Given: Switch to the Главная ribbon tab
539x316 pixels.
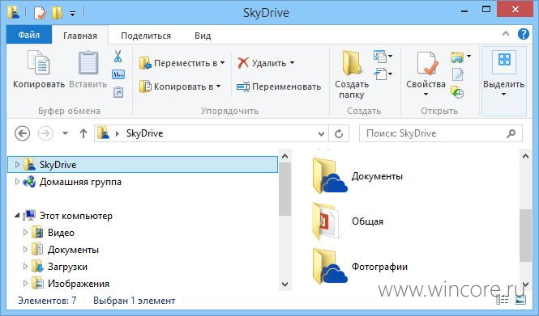Looking at the screenshot, I should pos(80,36).
